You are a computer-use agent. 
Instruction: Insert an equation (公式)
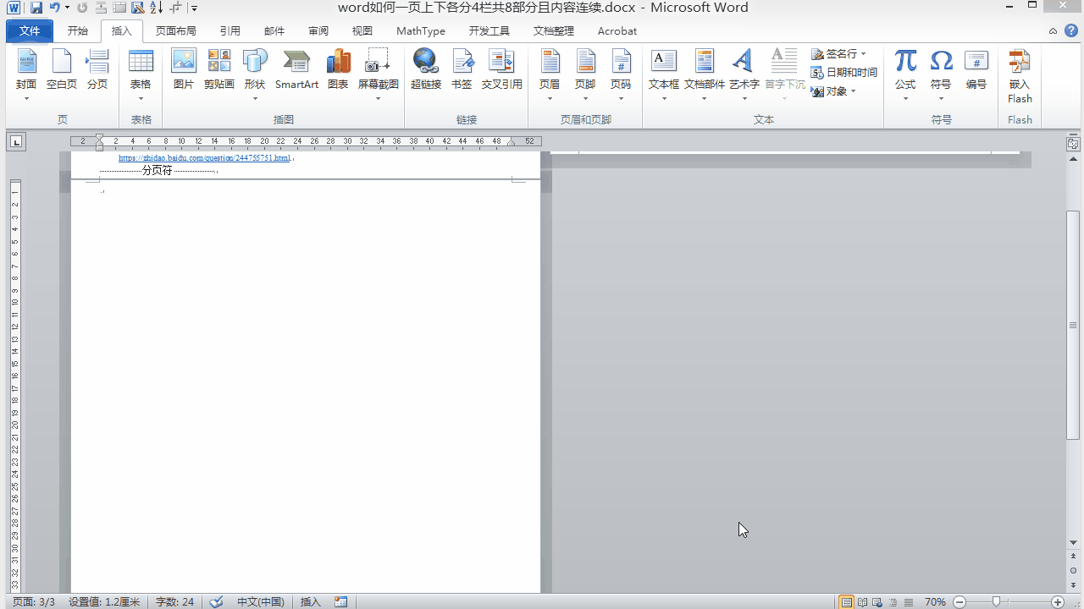tap(905, 75)
